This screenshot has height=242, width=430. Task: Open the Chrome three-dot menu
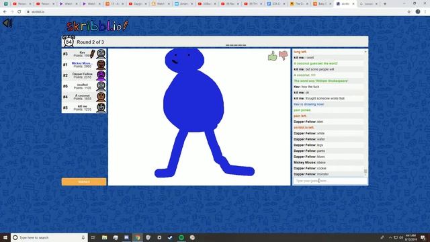pyautogui.click(x=425, y=11)
